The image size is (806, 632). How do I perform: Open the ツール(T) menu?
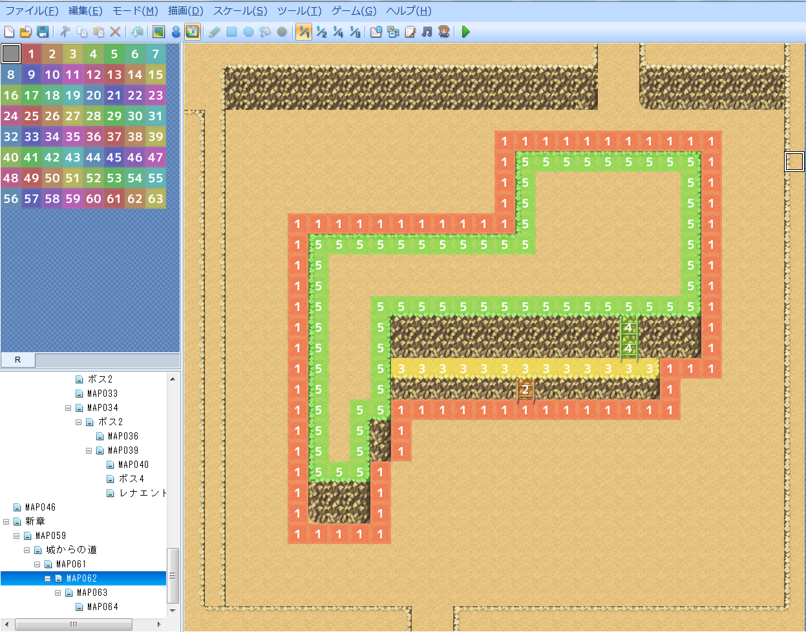(299, 11)
